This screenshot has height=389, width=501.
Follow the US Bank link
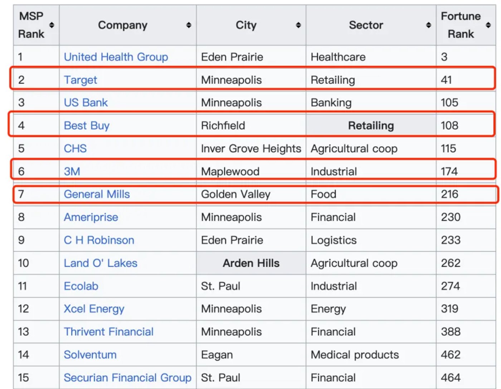pyautogui.click(x=86, y=103)
